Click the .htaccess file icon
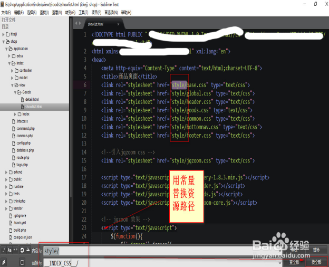This screenshot has width=329, height=267. click(14, 121)
